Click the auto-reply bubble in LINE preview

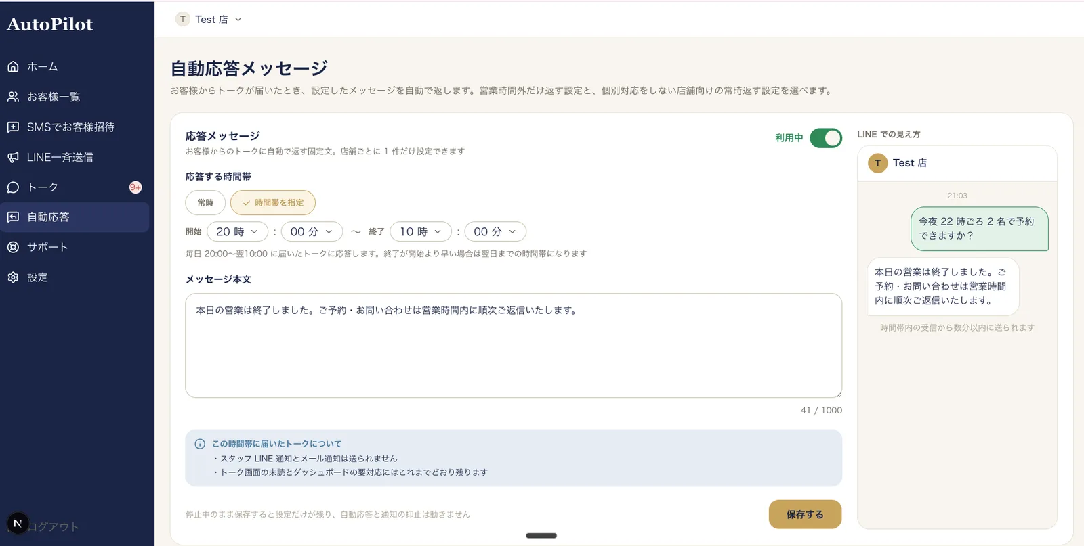pyautogui.click(x=943, y=286)
